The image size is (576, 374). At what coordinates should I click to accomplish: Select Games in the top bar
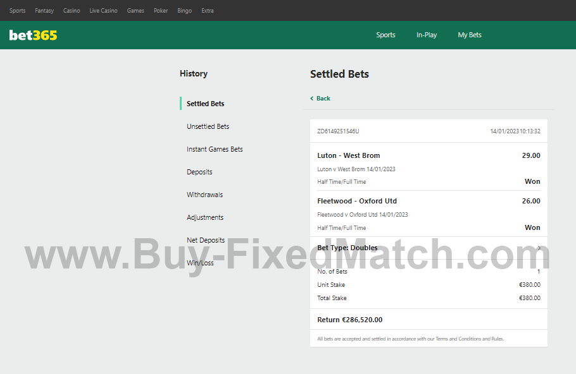pos(135,11)
